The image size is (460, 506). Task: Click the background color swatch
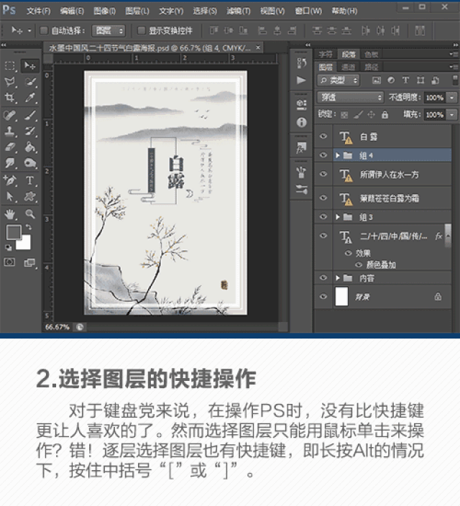click(x=25, y=244)
